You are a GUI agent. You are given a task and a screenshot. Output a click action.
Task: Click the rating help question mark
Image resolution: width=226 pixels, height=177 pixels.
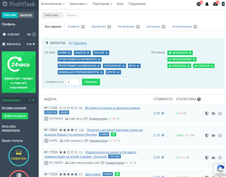[34, 35]
